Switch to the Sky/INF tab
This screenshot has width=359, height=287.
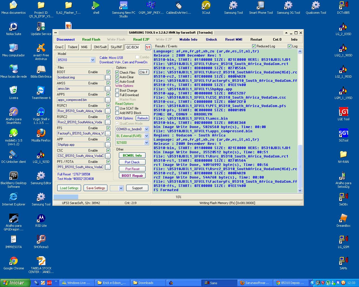click(116, 47)
